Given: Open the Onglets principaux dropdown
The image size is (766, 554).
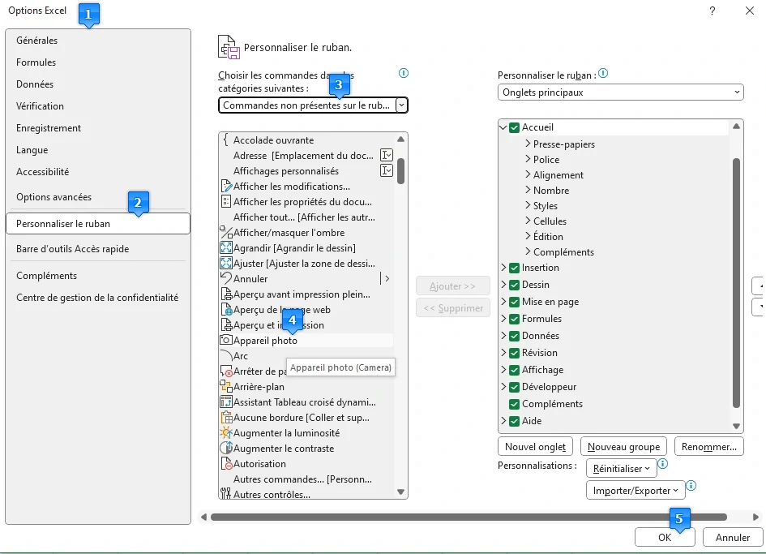Looking at the screenshot, I should [x=620, y=92].
